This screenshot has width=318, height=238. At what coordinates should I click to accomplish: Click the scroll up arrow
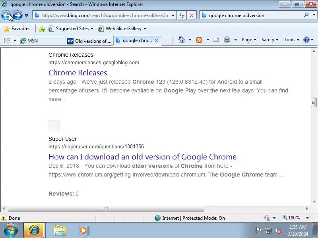pos(314,51)
